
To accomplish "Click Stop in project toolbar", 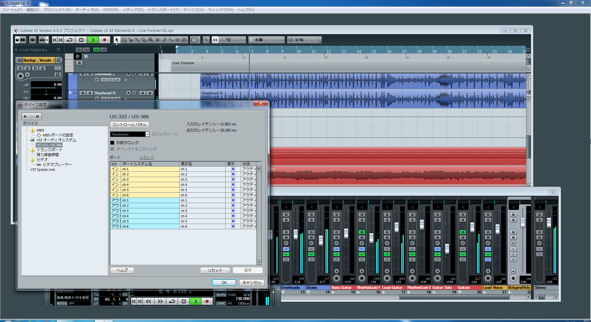I will point(81,40).
